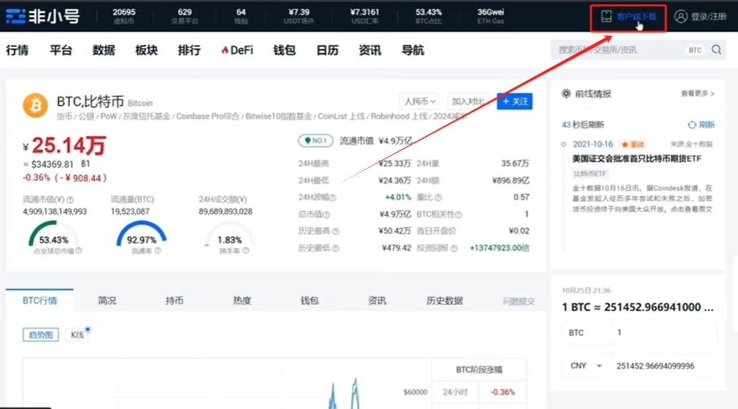Switch to the 历史数据 tab
The image size is (738, 409).
tap(445, 301)
